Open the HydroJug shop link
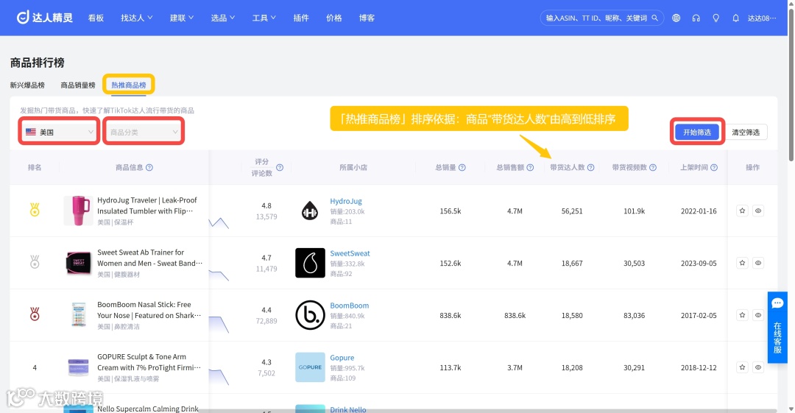795x413 pixels. (346, 201)
